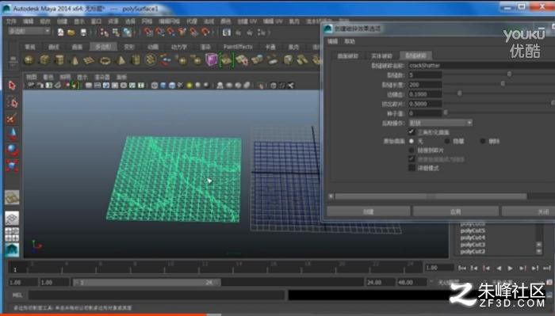This screenshot has width=555, height=316.
Task: Pick the Move tool cone icon
Action: click(12, 134)
